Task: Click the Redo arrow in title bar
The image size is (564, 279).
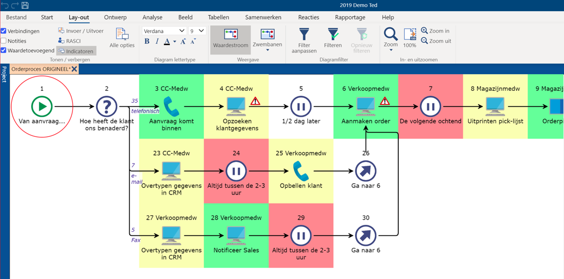Action: [15, 5]
